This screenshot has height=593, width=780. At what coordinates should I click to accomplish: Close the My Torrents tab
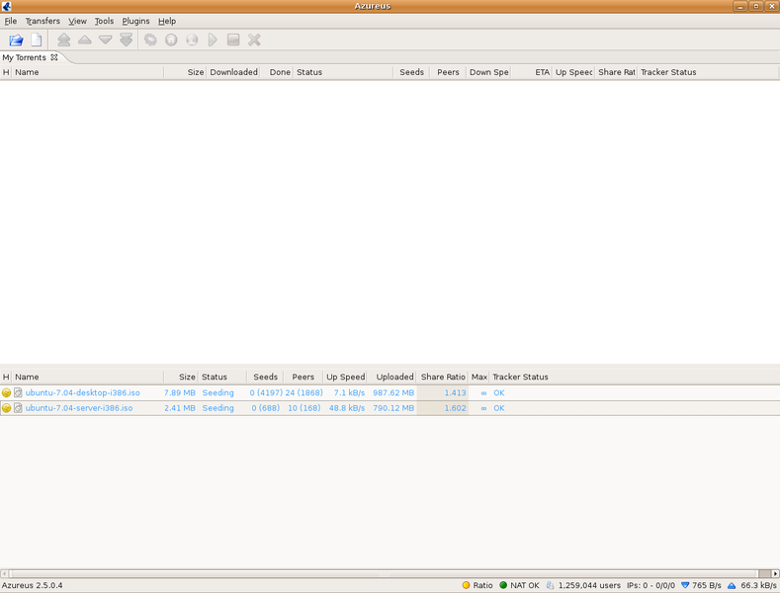point(54,57)
